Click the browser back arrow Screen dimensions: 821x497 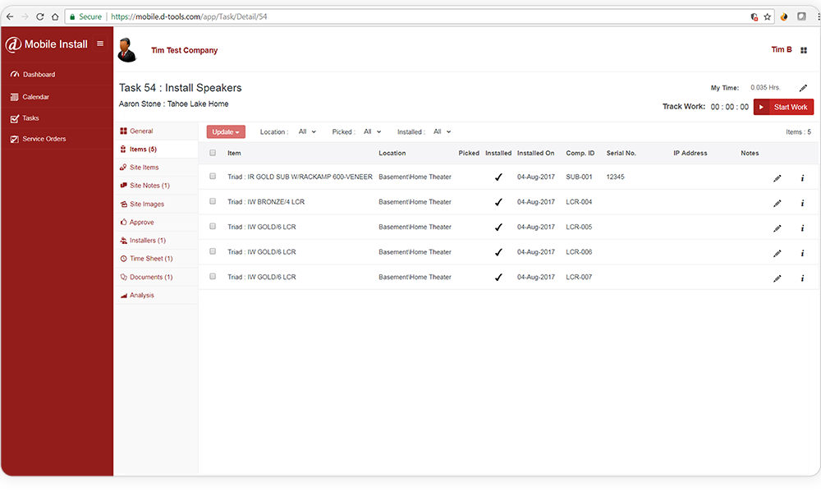coord(10,16)
